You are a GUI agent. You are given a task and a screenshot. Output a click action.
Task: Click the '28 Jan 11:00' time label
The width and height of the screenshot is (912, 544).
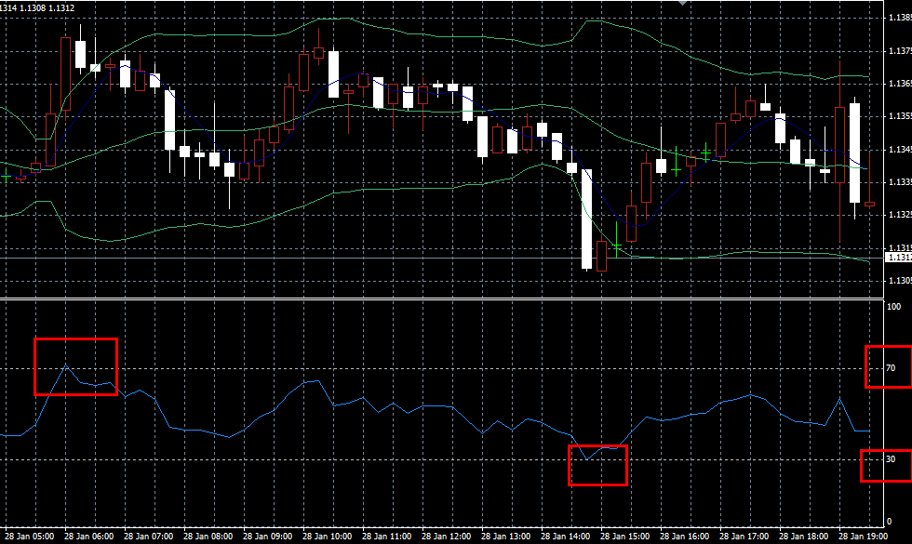point(387,536)
